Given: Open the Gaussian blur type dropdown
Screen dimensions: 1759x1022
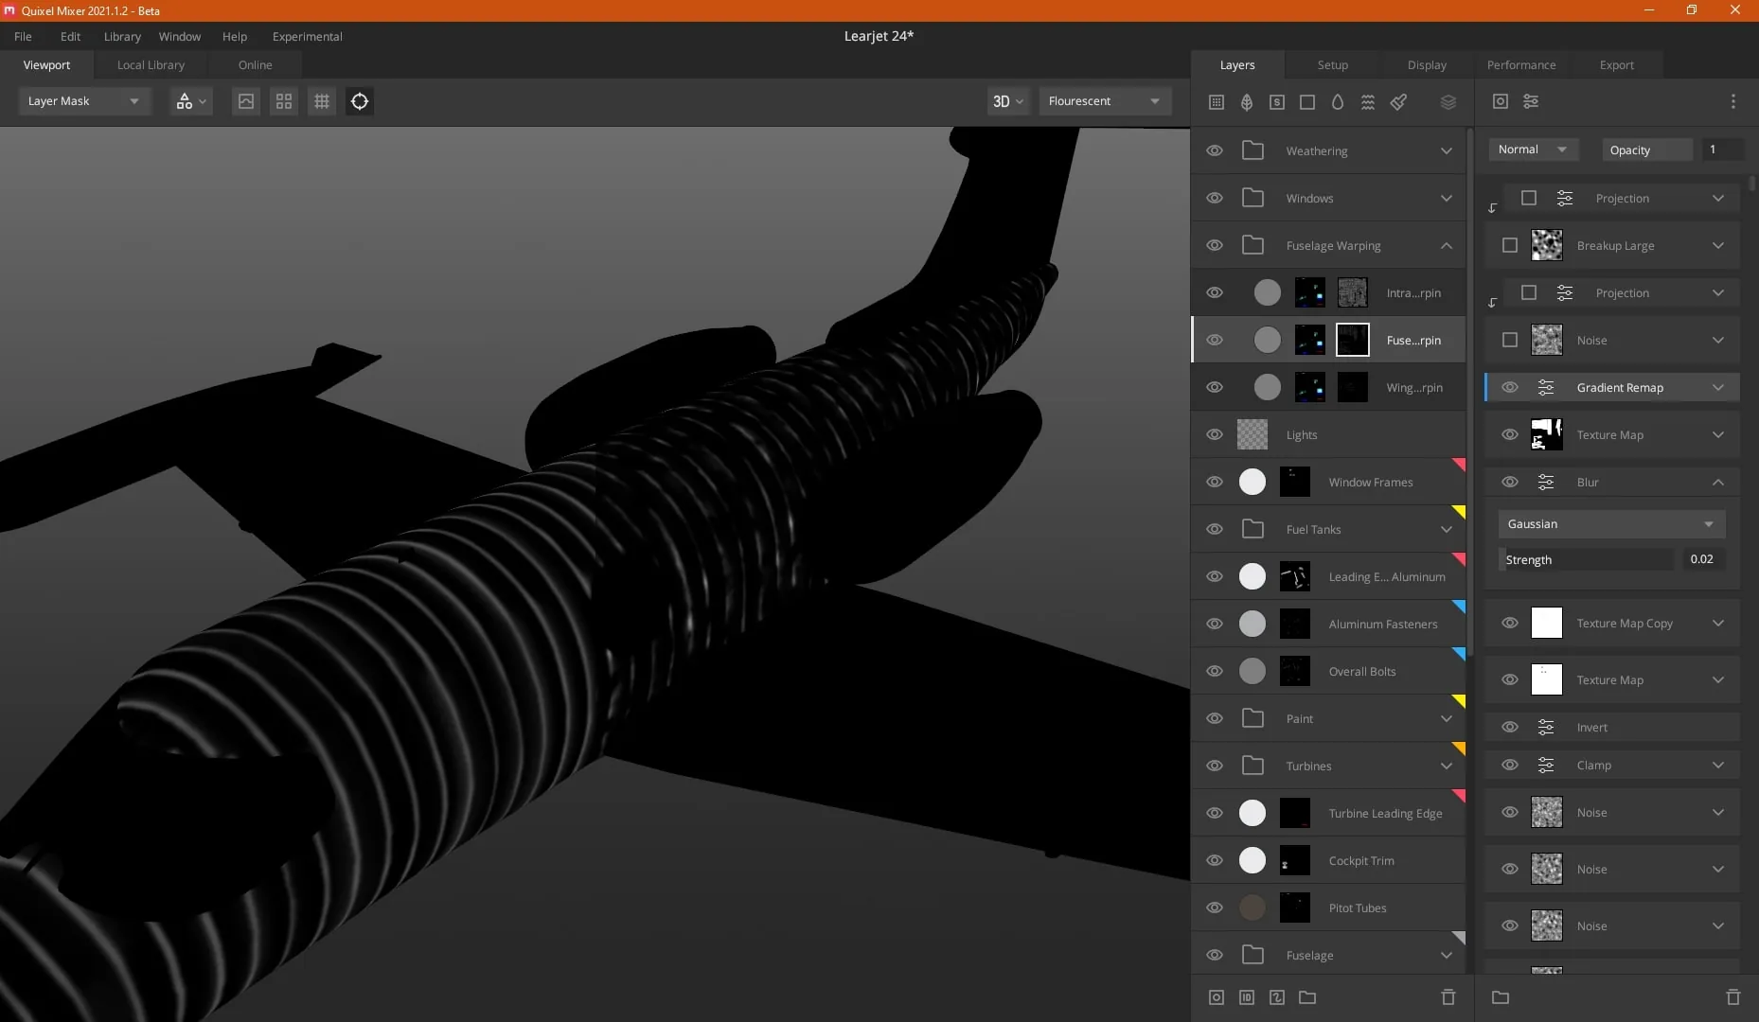Looking at the screenshot, I should 1611,523.
